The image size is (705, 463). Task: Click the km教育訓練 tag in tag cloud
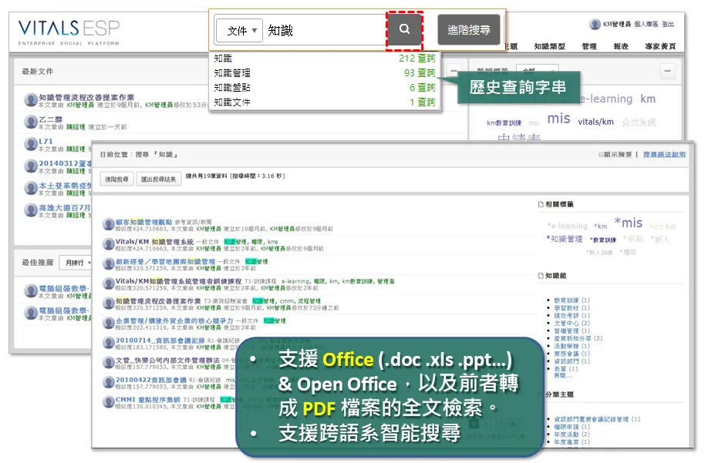coord(504,122)
